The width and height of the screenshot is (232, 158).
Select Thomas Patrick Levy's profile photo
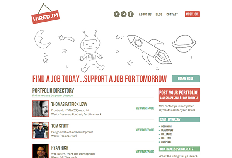point(41,109)
